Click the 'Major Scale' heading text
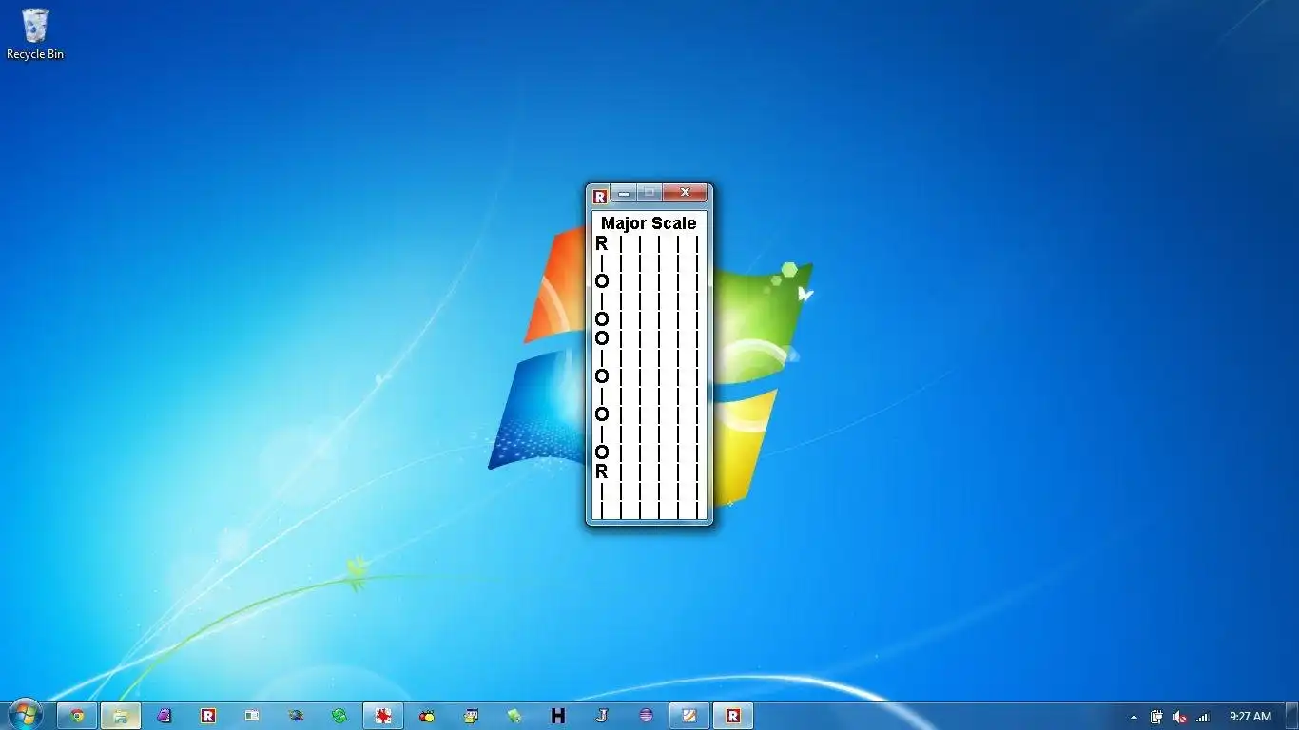 click(x=649, y=223)
